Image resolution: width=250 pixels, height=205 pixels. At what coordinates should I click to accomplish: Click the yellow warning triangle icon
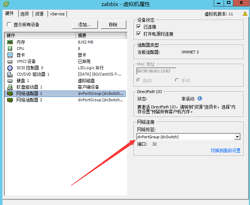[x=245, y=14]
